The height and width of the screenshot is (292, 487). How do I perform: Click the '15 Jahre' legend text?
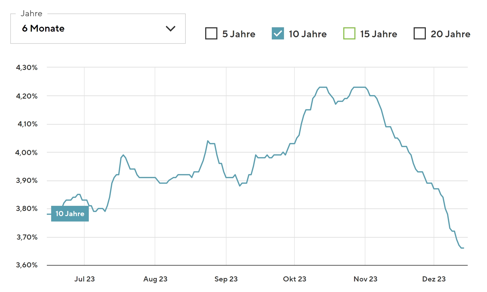[378, 34]
